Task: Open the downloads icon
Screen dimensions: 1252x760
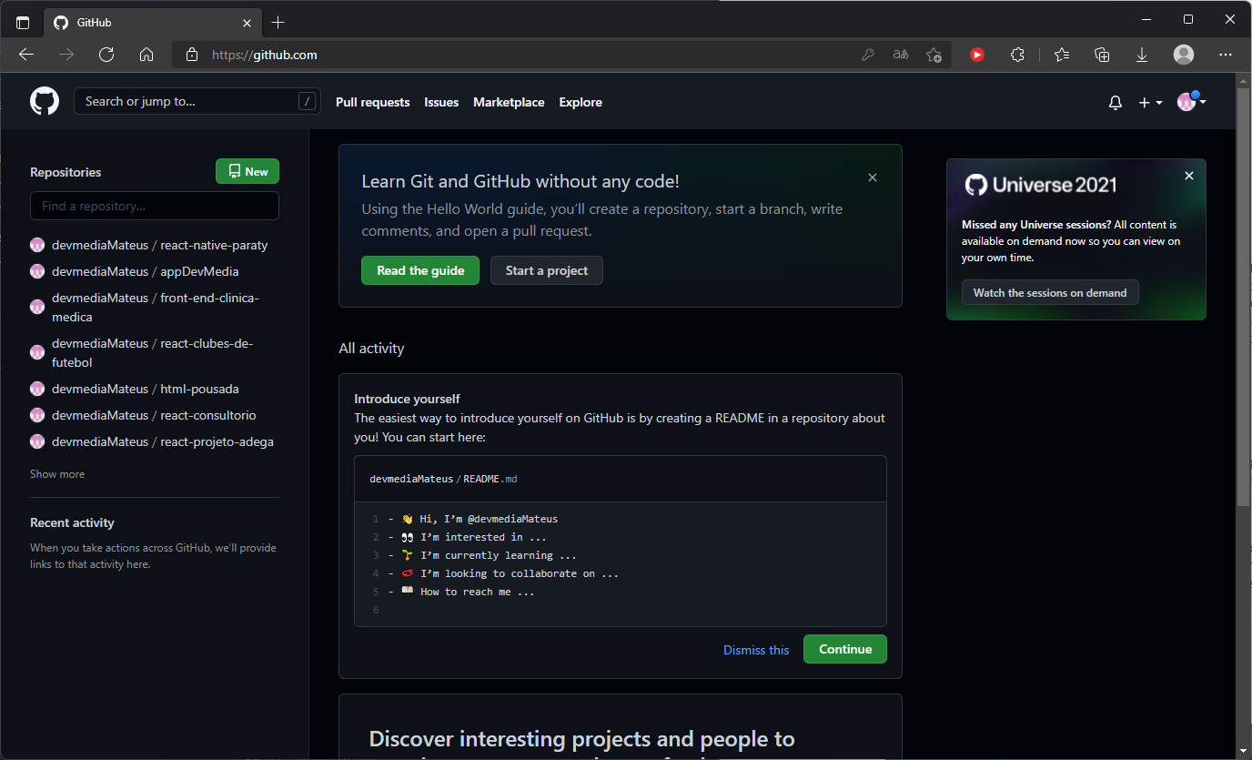Action: point(1142,55)
